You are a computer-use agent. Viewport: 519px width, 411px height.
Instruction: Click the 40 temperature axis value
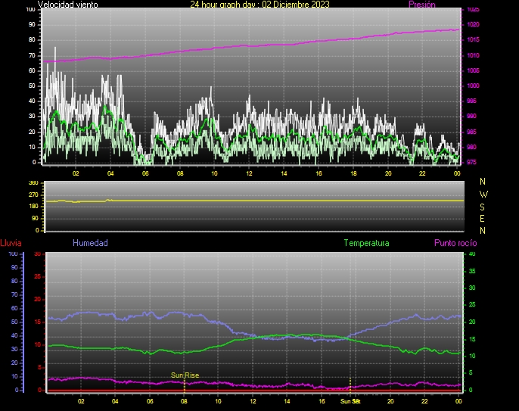pos(472,254)
